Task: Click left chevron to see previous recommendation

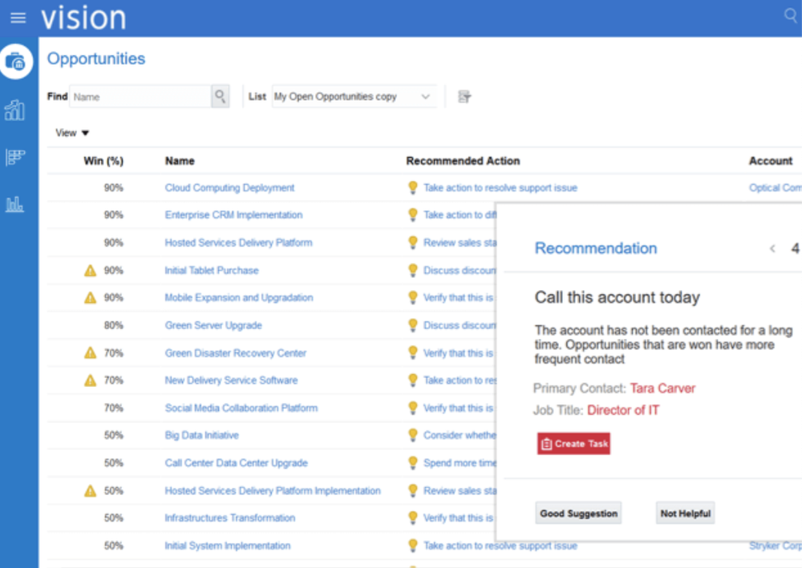Action: pyautogui.click(x=774, y=249)
